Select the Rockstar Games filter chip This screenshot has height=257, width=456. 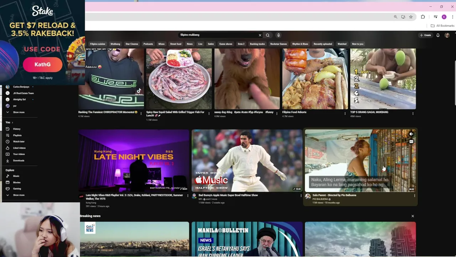(279, 44)
